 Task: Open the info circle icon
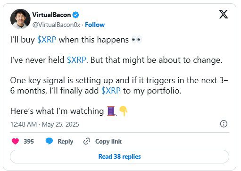[224, 124]
